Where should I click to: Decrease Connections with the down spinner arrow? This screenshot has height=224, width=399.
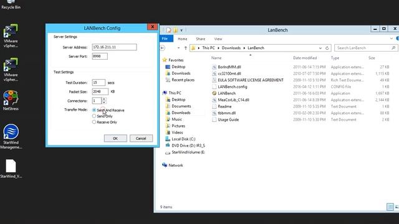(x=104, y=102)
